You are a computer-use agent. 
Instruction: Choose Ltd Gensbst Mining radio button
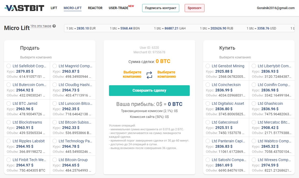pyautogui.click(x=208, y=66)
